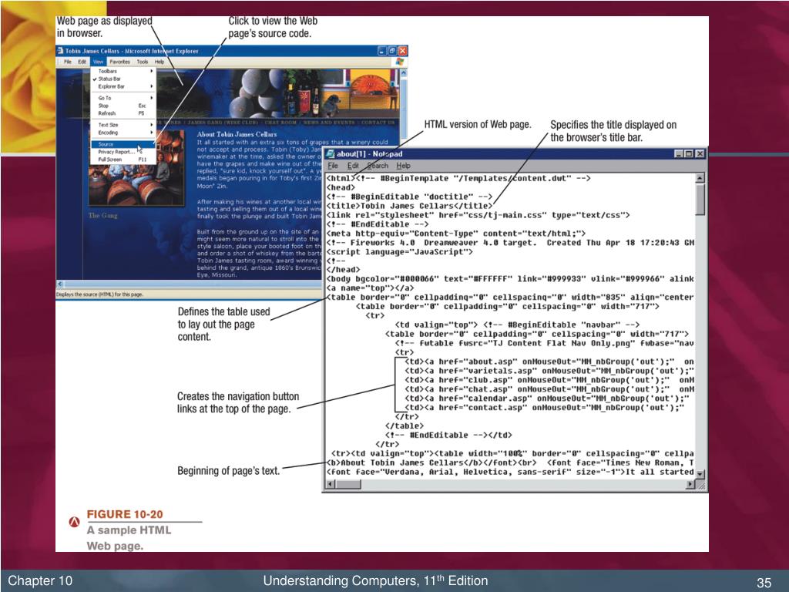Click the '<script language="JavaScript">' line
This screenshot has width=789, height=592.
pos(400,252)
